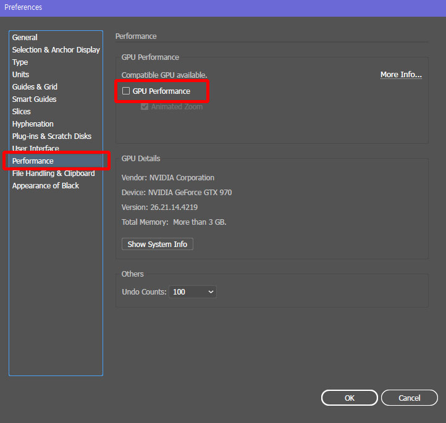Click the 'Undo Counts:' label
446x423 pixels.
pyautogui.click(x=144, y=292)
